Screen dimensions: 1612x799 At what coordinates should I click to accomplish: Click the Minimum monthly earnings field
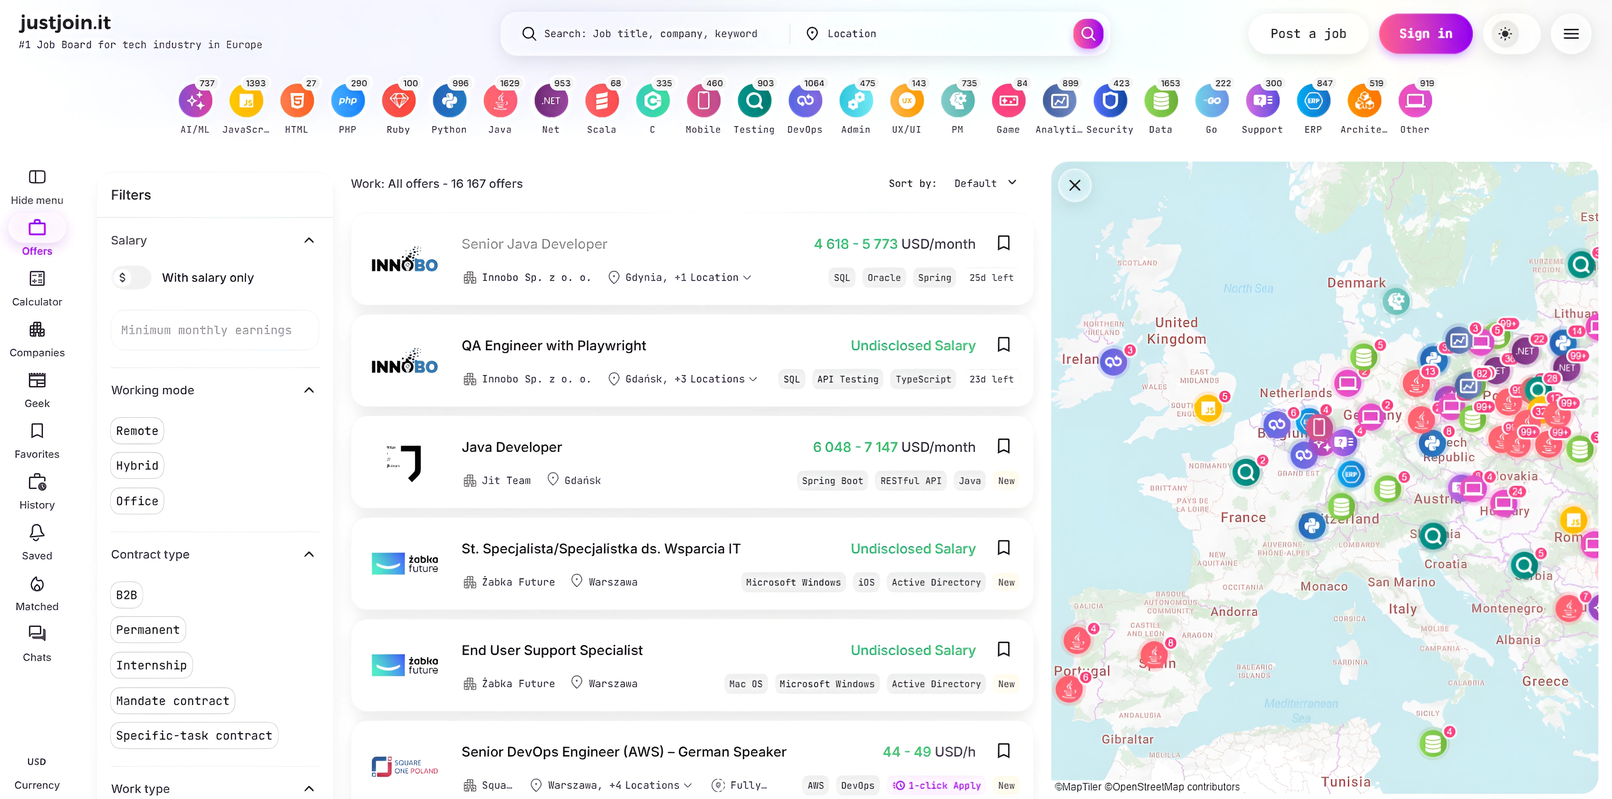coord(215,330)
